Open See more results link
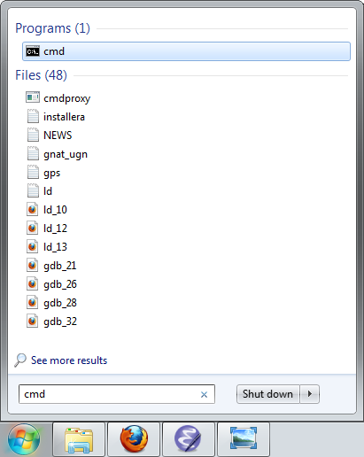Viewport: 364px width, 457px height. coord(69,360)
